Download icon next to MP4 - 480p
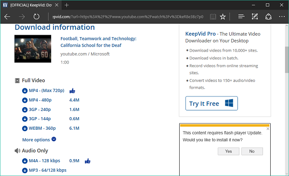 click(x=25, y=100)
